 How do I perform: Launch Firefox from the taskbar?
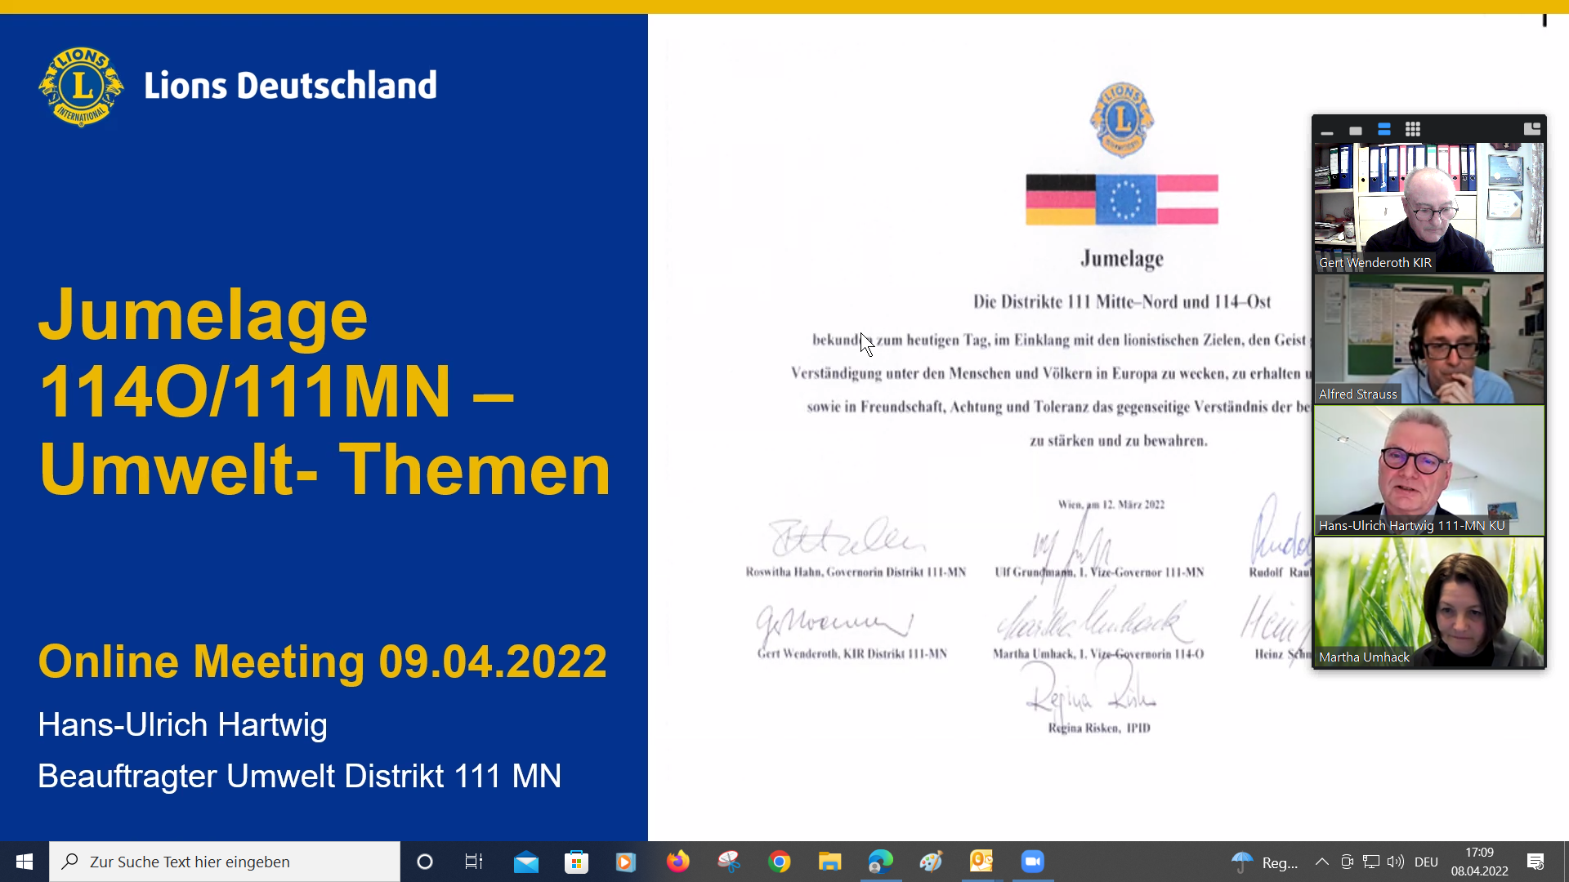tap(677, 862)
